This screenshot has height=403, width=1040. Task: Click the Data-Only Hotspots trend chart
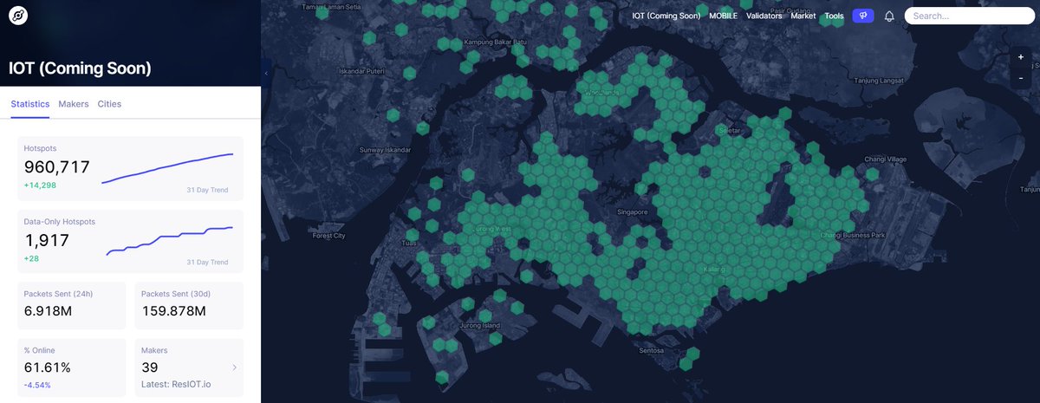169,240
